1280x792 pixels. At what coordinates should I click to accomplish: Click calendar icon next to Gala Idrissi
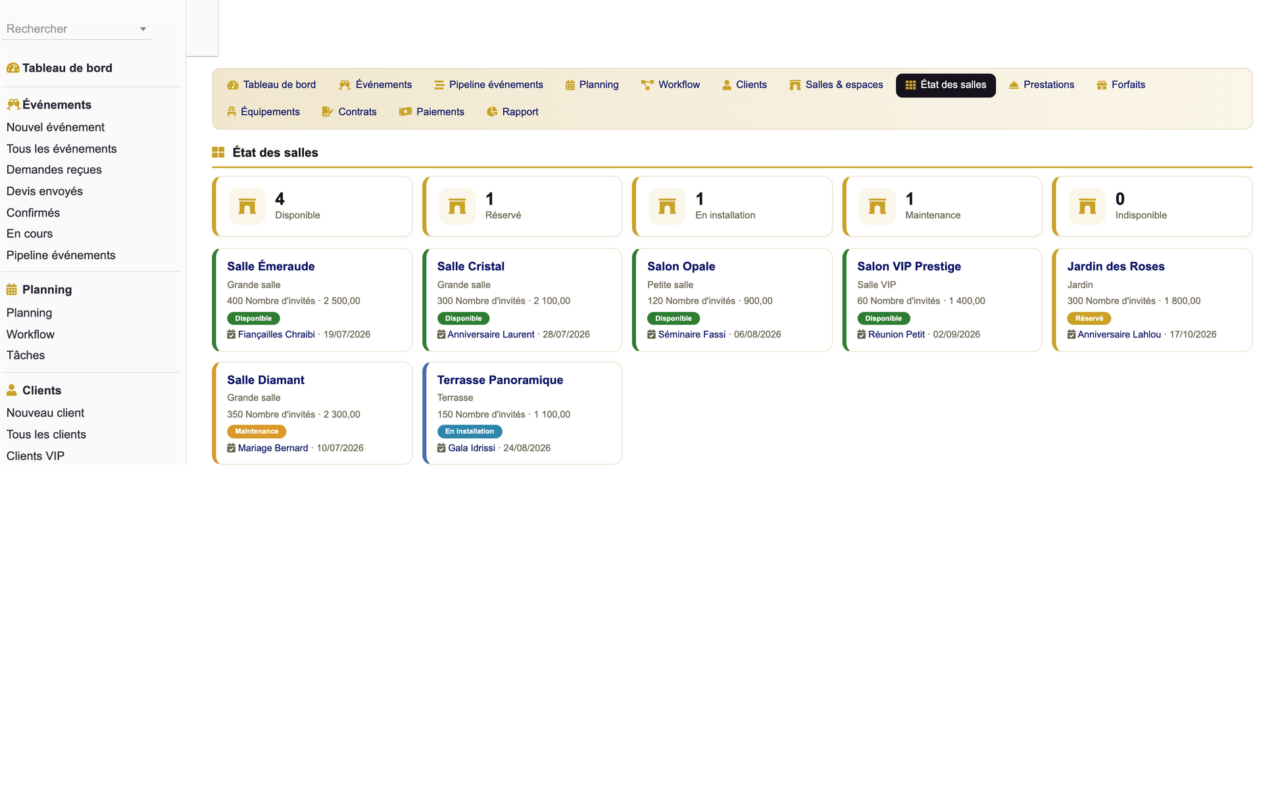441,448
